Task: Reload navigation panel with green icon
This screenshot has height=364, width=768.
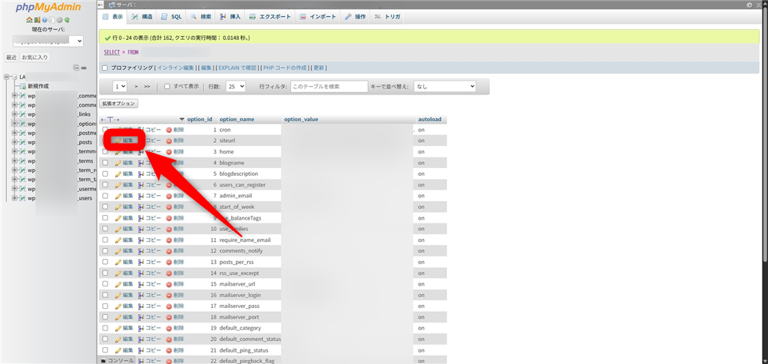Action: pos(67,21)
